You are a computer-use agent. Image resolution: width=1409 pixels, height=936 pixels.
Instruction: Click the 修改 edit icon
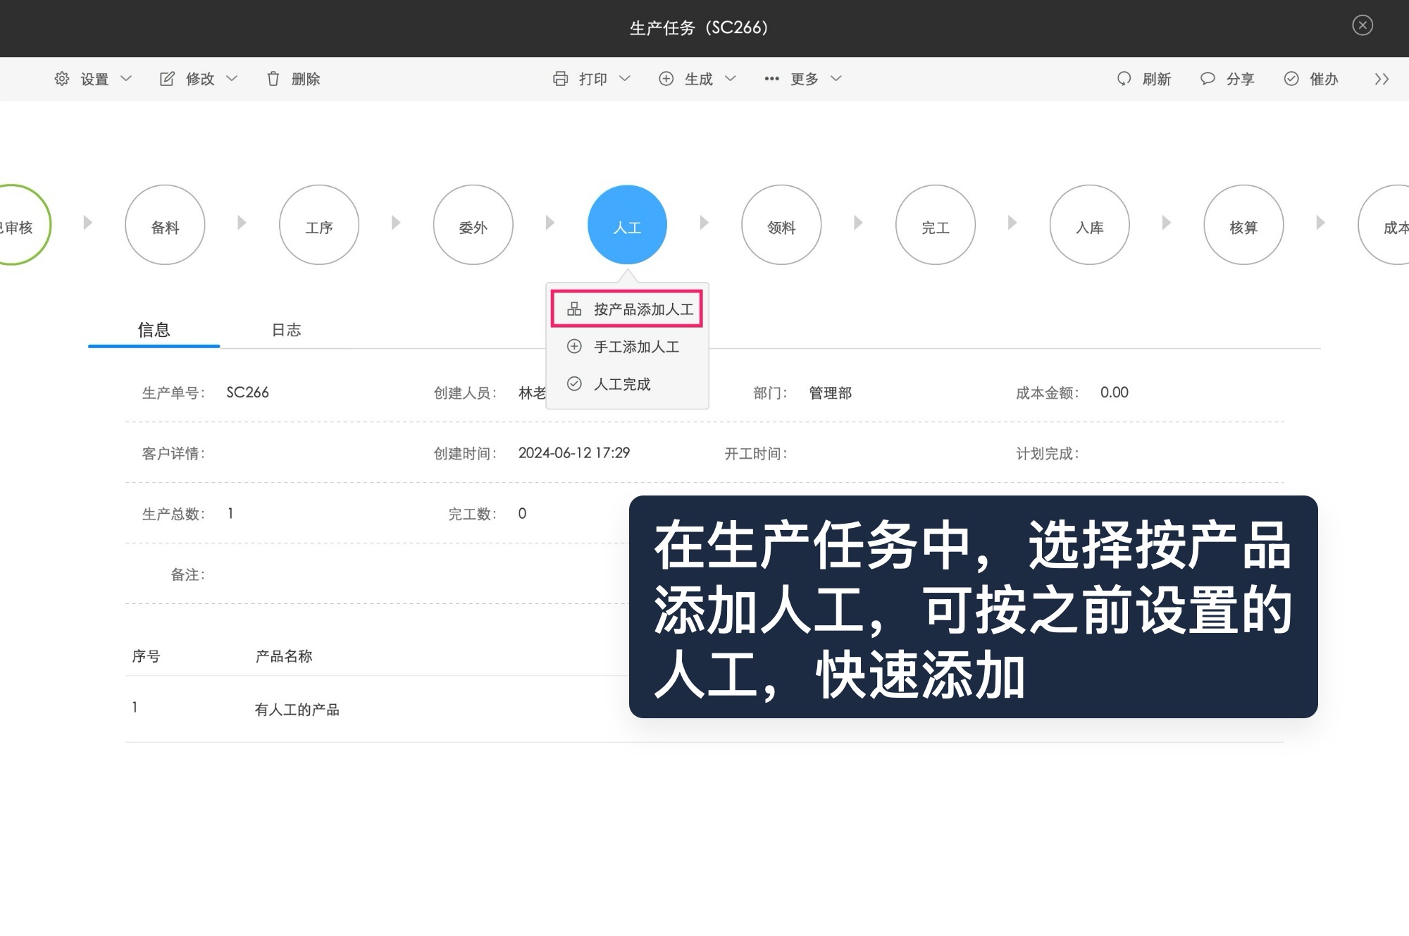167,79
